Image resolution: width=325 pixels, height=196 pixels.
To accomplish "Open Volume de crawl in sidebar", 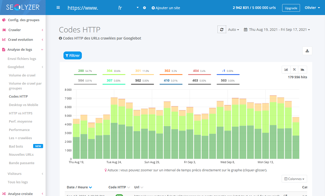I will (22, 75).
